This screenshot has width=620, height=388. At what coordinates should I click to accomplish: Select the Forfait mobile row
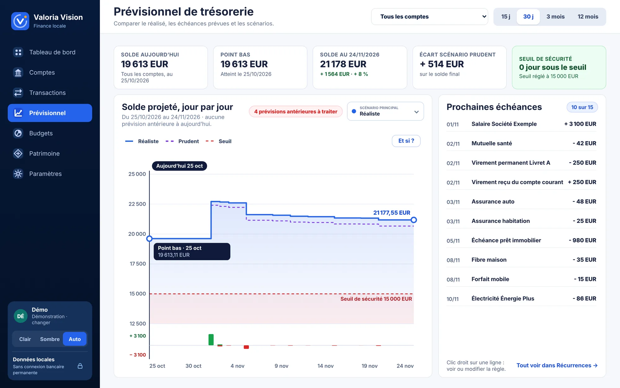coord(521,279)
